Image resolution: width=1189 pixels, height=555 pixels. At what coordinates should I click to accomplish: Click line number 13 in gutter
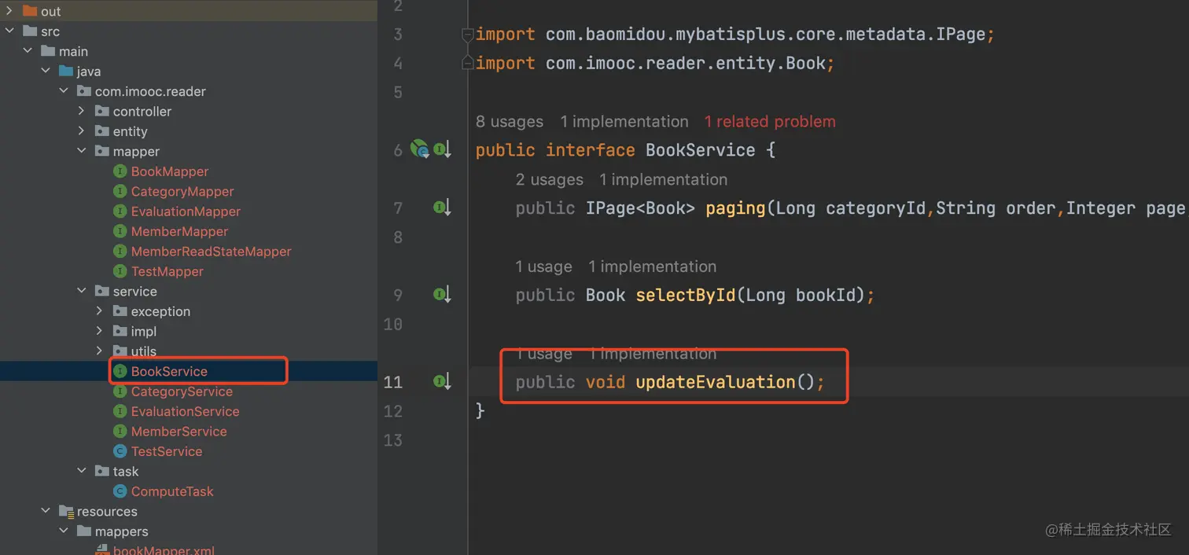click(x=393, y=441)
